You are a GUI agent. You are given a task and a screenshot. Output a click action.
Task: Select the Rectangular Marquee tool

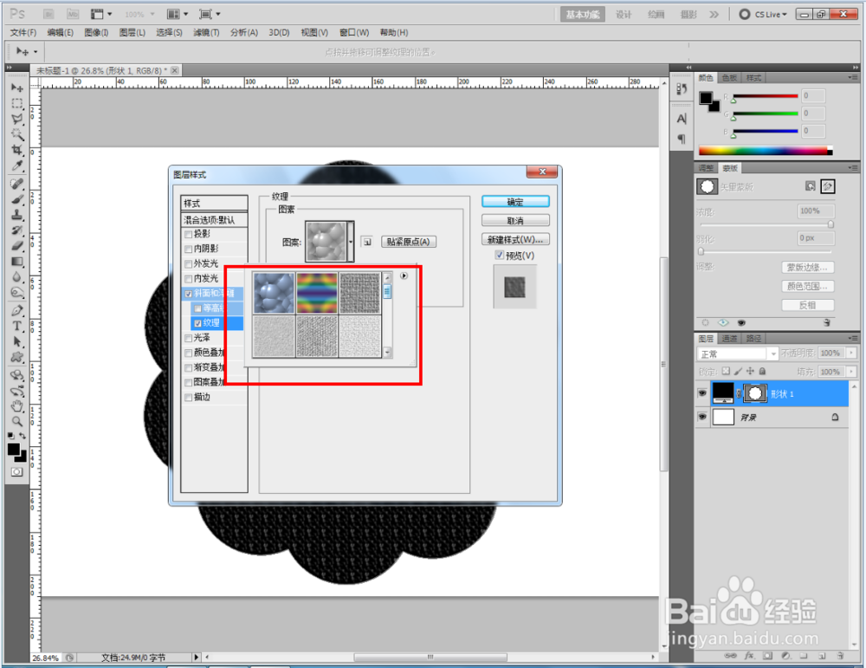17,103
